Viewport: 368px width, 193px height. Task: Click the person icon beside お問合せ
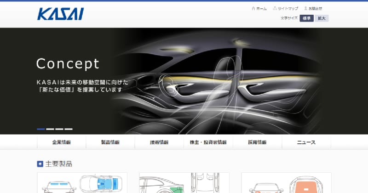click(305, 8)
